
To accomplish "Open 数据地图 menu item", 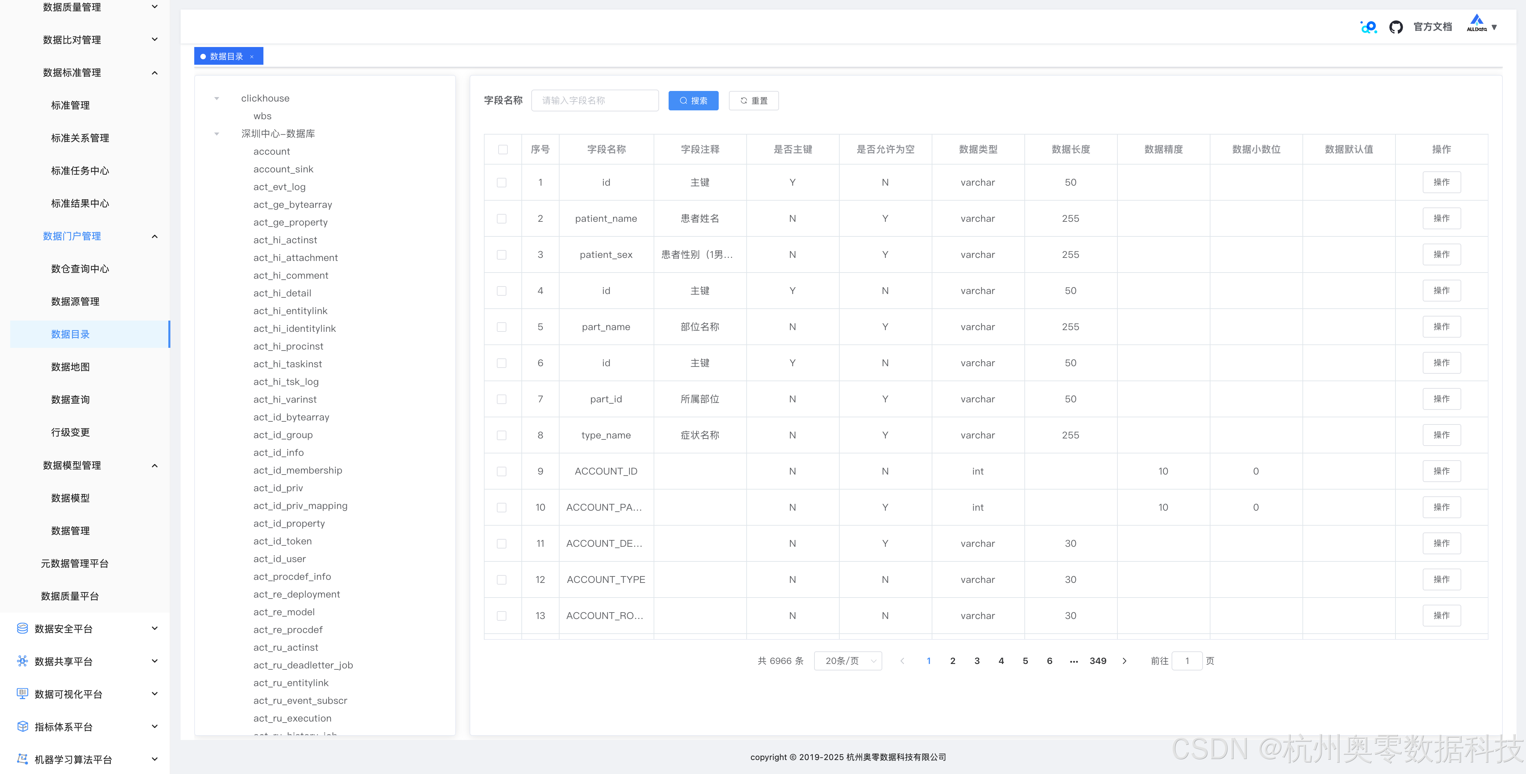I will click(71, 367).
